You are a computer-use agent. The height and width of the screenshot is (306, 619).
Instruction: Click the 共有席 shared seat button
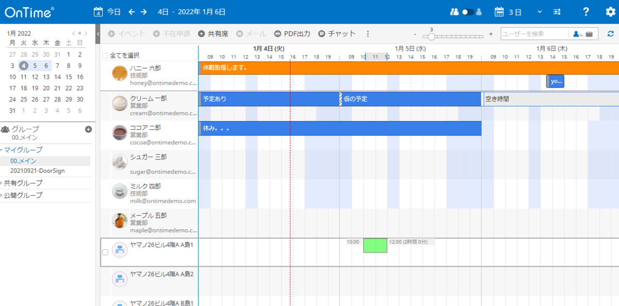pos(213,33)
